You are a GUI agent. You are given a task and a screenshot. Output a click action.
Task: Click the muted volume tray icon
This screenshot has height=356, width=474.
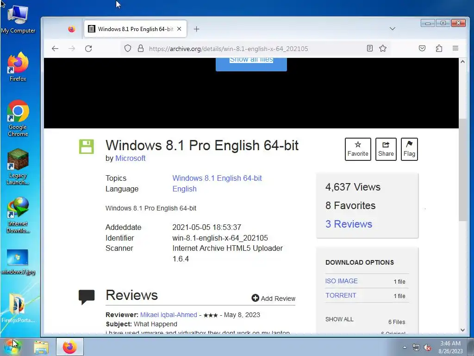[x=427, y=348]
